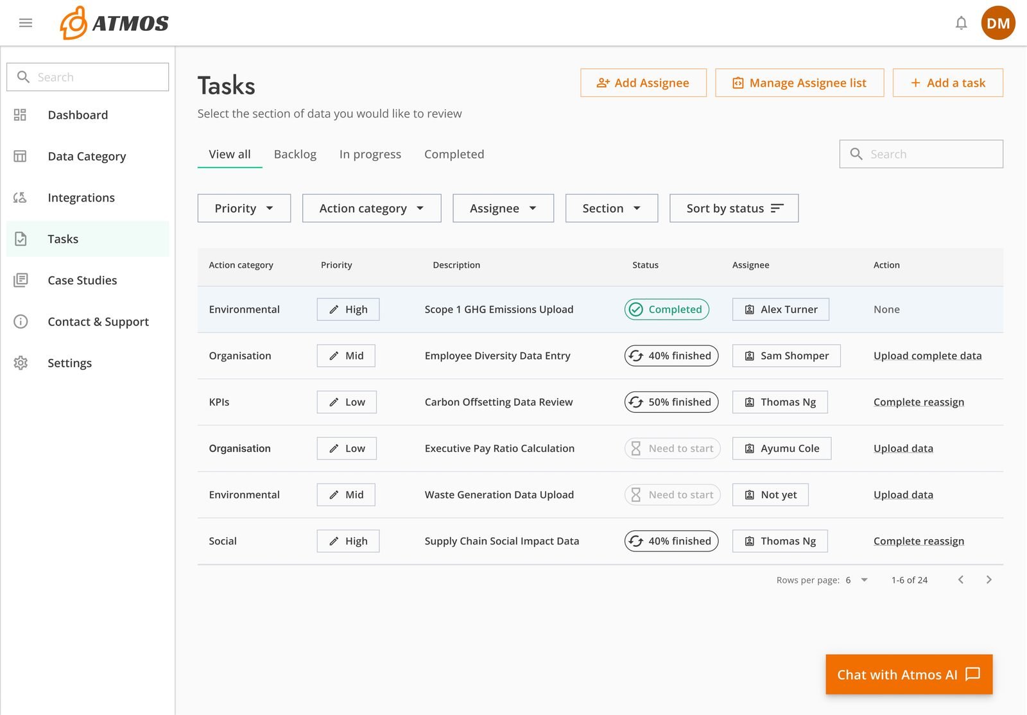Expand the Action category filter dropdown
Image resolution: width=1027 pixels, height=715 pixels.
click(x=372, y=209)
